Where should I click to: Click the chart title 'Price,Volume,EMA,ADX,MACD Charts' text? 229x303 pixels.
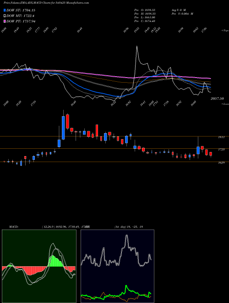pyautogui.click(x=28, y=3)
